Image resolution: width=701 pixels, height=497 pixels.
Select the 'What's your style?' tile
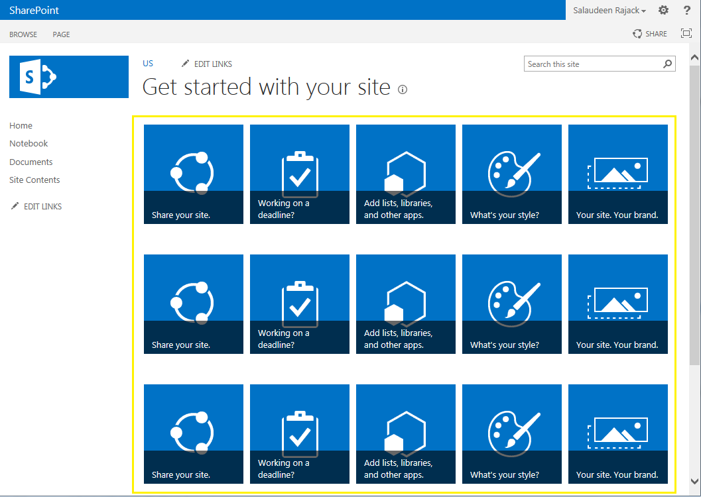click(x=511, y=174)
